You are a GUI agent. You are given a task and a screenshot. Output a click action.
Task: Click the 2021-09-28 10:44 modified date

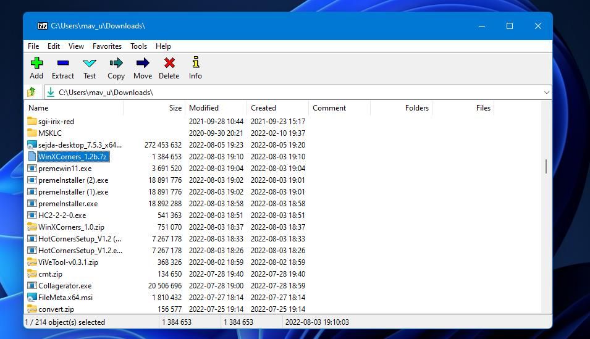pyautogui.click(x=216, y=122)
